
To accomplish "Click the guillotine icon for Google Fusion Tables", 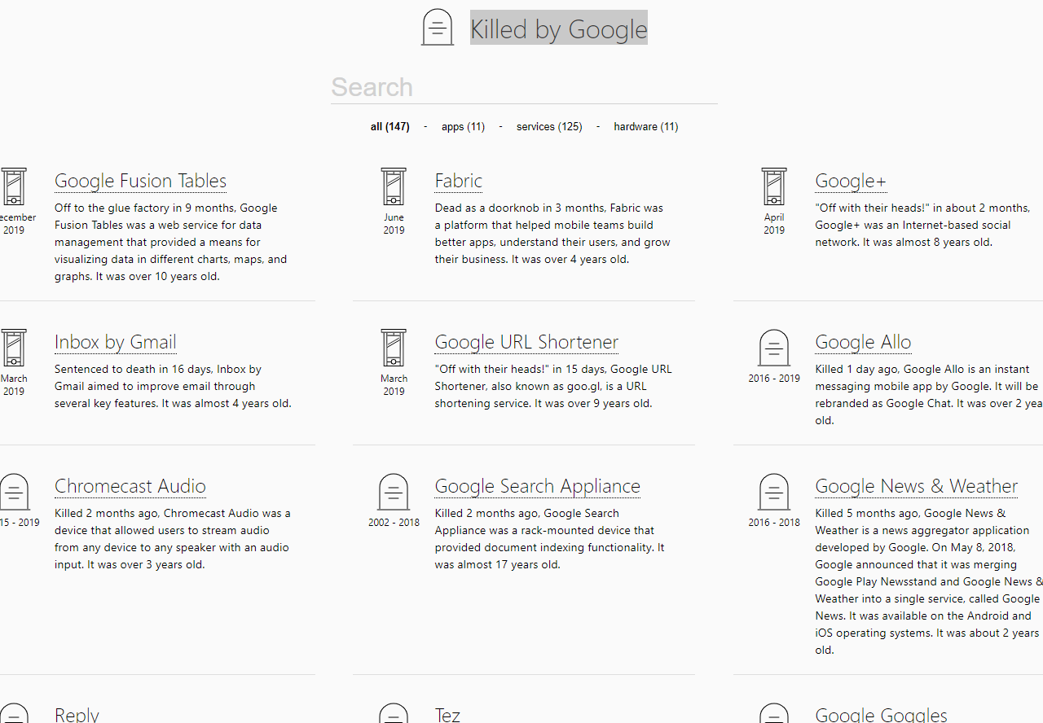I will 14,186.
